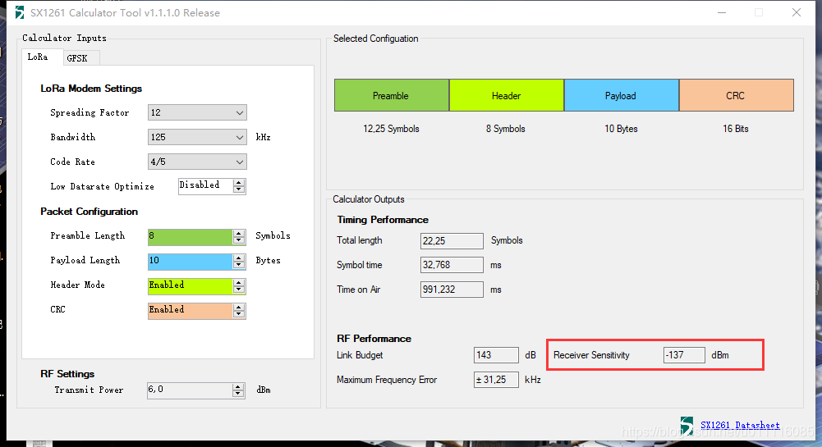The width and height of the screenshot is (822, 447).
Task: Click the green Preamble block
Action: (392, 95)
